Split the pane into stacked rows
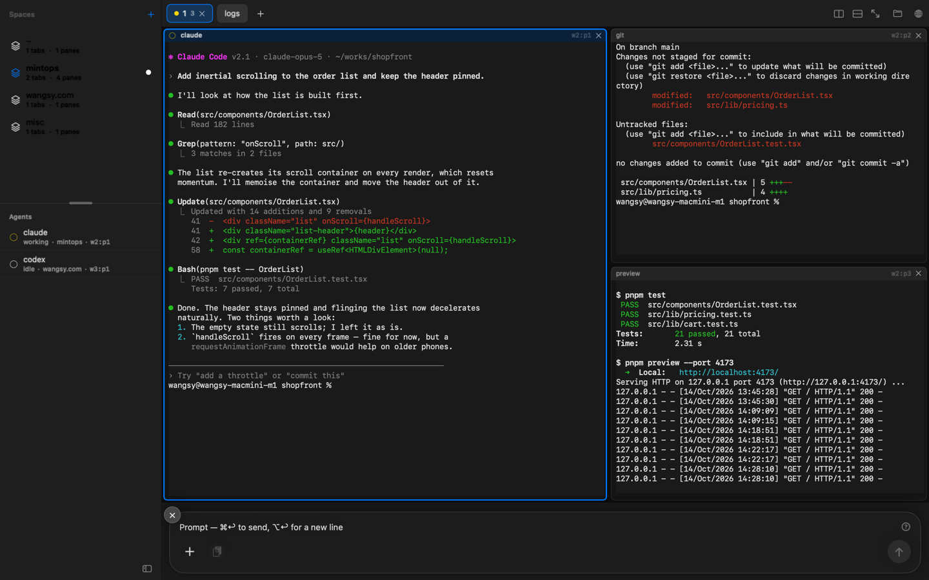Viewport: 929px width, 580px height. click(857, 14)
